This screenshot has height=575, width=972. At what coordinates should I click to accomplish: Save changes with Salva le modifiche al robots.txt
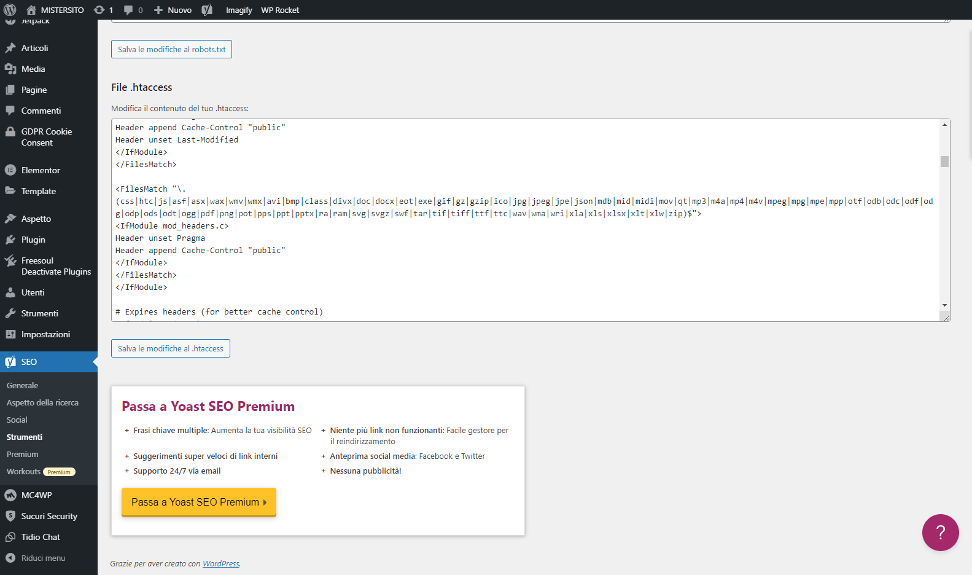pyautogui.click(x=171, y=49)
